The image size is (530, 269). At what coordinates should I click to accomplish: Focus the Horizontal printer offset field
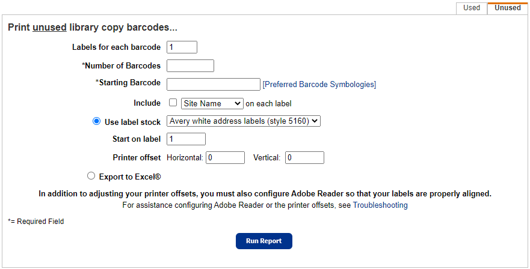[225, 158]
